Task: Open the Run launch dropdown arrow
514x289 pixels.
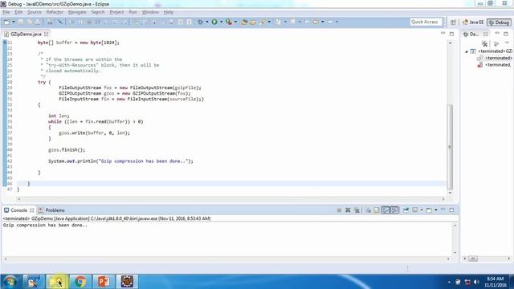Action: tap(222, 22)
